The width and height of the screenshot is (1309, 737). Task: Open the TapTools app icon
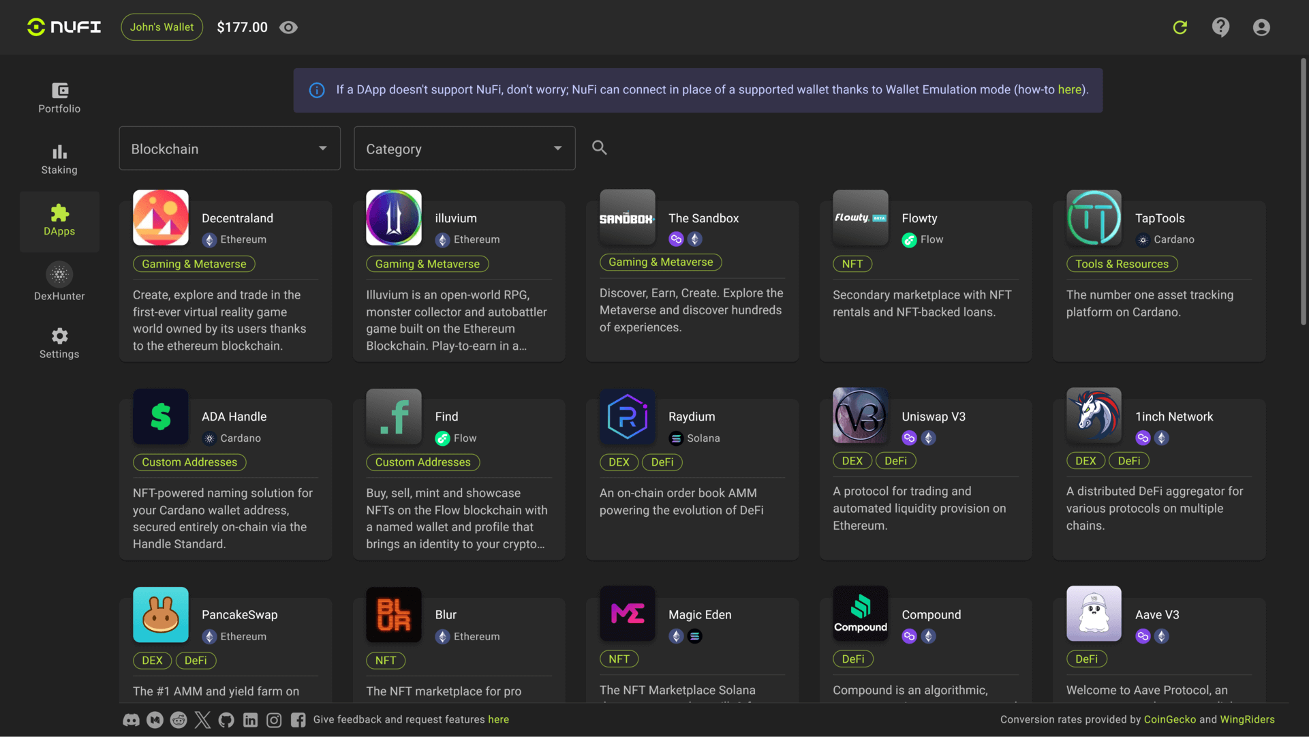pyautogui.click(x=1094, y=217)
